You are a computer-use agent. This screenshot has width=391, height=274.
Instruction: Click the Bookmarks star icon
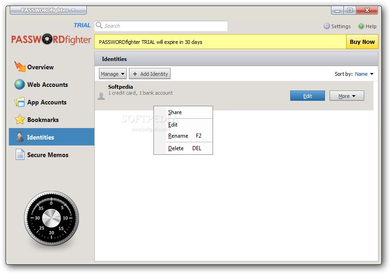[x=20, y=119]
